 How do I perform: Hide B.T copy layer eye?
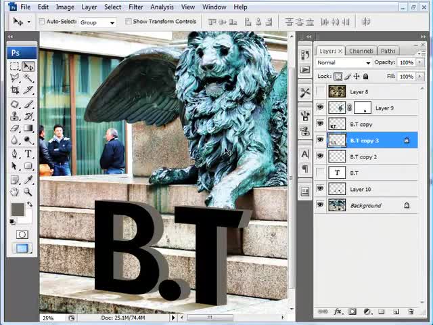(320, 123)
